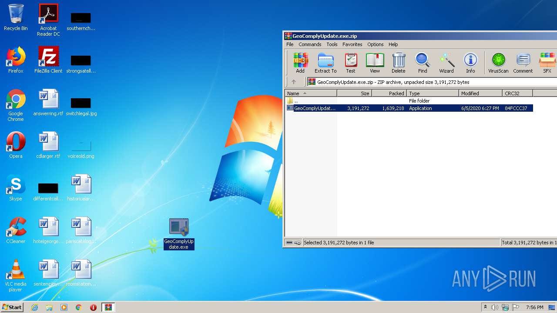Open Internet Explorer from the taskbar
This screenshot has width=557, height=313.
(34, 307)
